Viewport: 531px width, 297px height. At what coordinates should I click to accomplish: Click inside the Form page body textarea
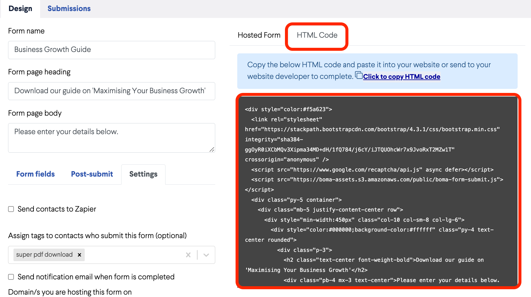coord(111,138)
